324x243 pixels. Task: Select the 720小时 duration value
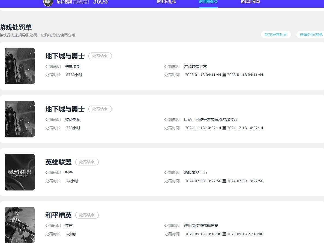click(x=73, y=128)
